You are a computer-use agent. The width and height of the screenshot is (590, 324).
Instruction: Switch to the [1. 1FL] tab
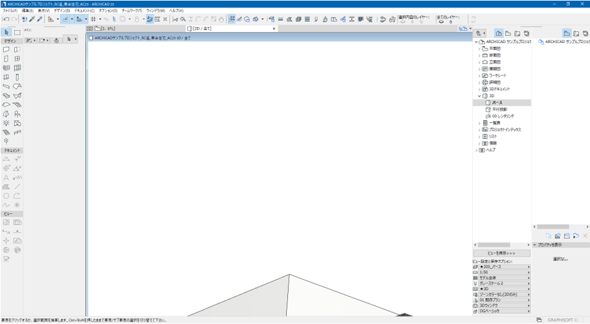tap(105, 29)
